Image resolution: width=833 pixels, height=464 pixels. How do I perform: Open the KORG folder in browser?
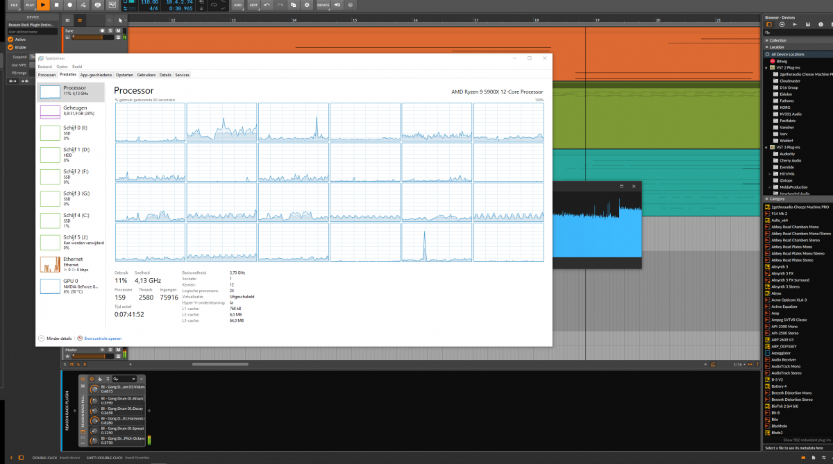tap(786, 108)
